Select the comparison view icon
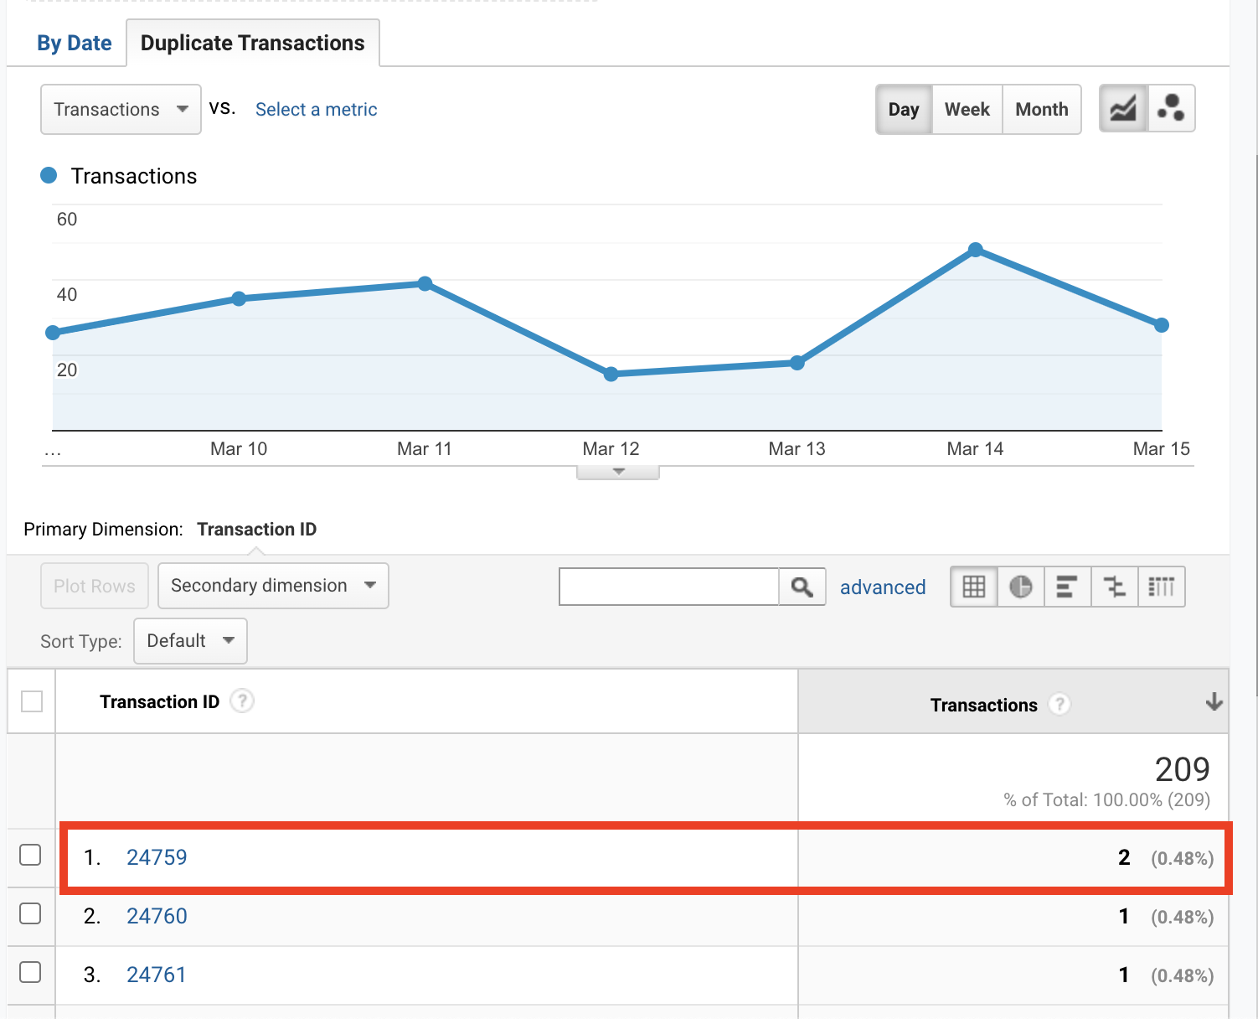 [1114, 587]
